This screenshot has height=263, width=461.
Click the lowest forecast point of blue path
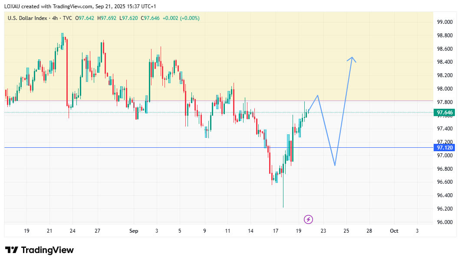tap(335, 165)
